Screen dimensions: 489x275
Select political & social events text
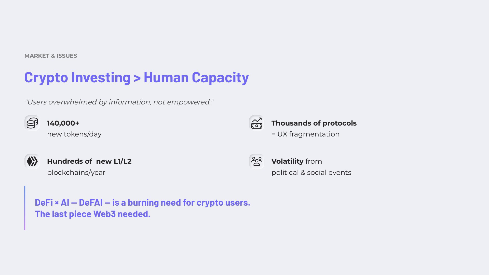[x=311, y=173]
